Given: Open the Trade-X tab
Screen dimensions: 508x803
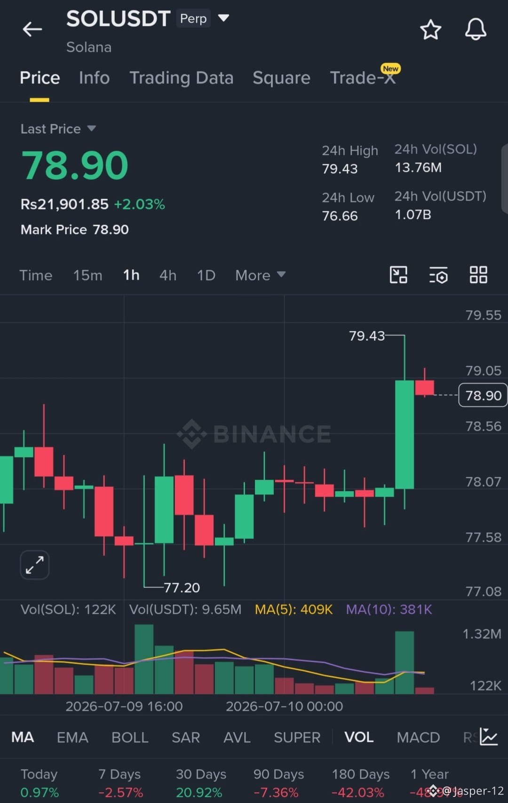Looking at the screenshot, I should [363, 78].
